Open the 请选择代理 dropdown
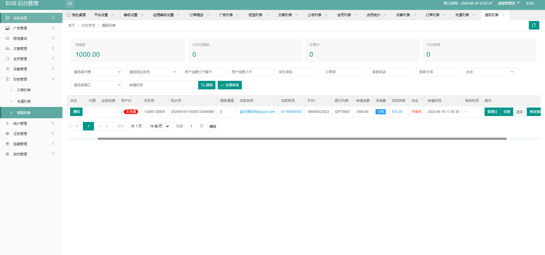The image size is (545, 255). (x=97, y=72)
